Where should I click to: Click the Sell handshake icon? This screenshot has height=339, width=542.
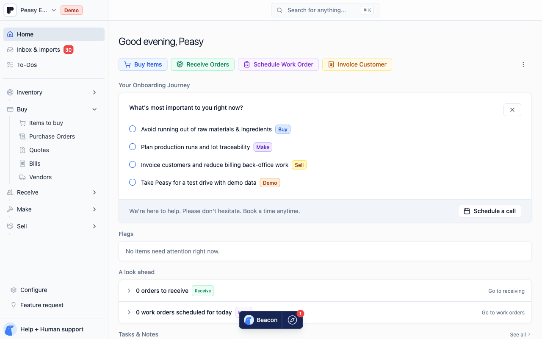(x=10, y=226)
